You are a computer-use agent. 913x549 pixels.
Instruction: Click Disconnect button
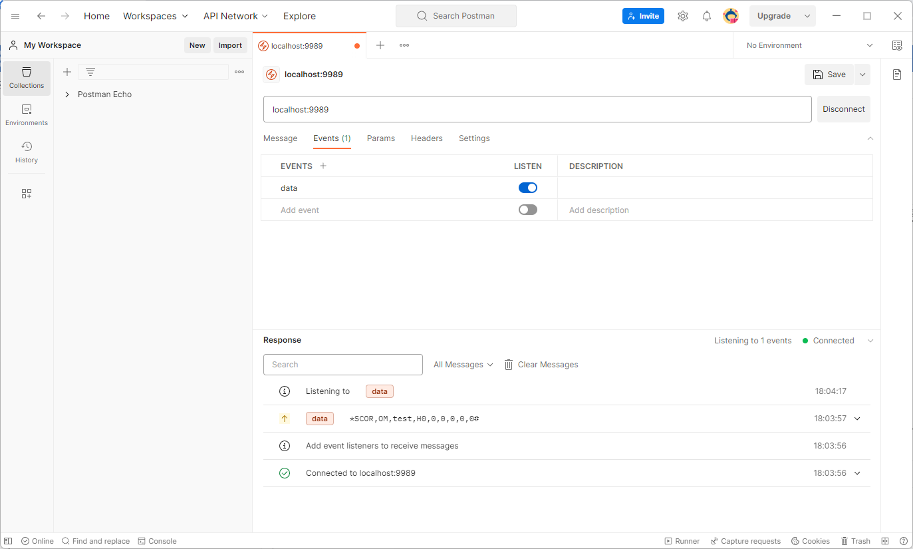pyautogui.click(x=844, y=109)
